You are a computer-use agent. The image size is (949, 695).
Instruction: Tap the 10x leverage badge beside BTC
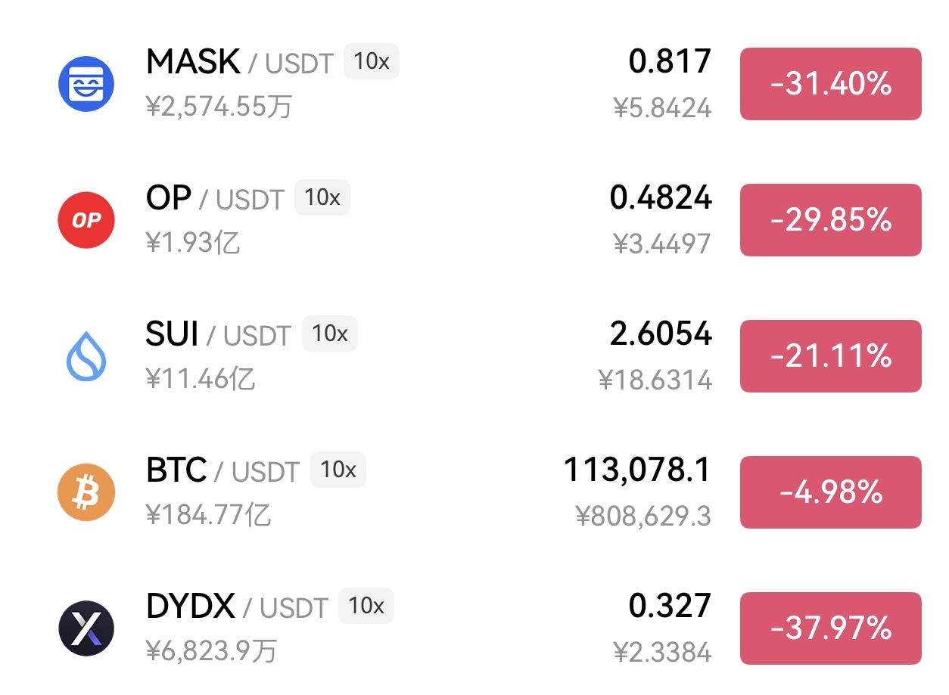coord(338,470)
